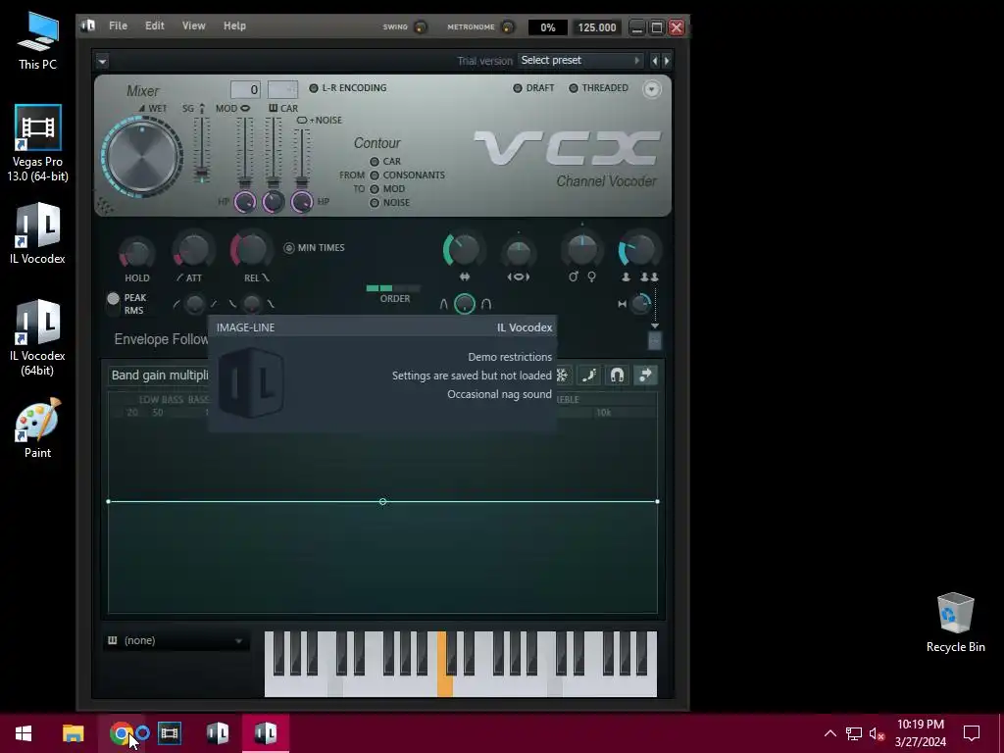Screen dimensions: 1004x753
Task: Open the Paint desktop shortcut
Action: tap(37, 428)
